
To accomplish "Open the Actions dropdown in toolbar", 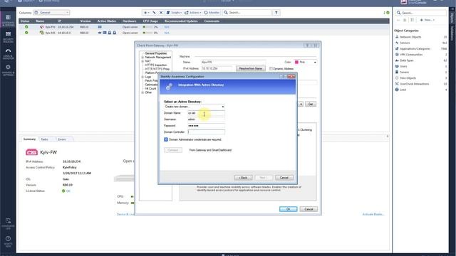I will (192, 13).
